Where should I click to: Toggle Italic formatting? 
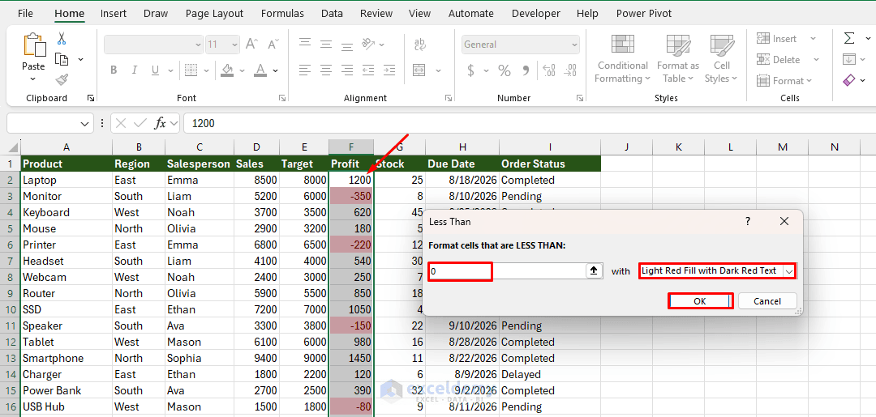(134, 70)
